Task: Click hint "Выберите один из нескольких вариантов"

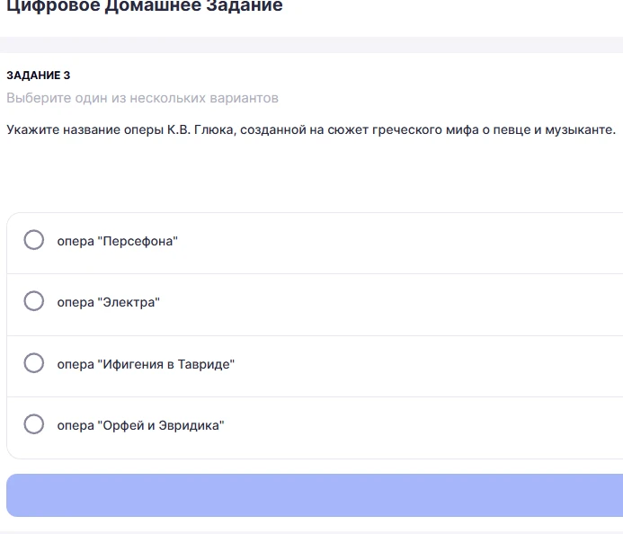Action: coord(142,98)
